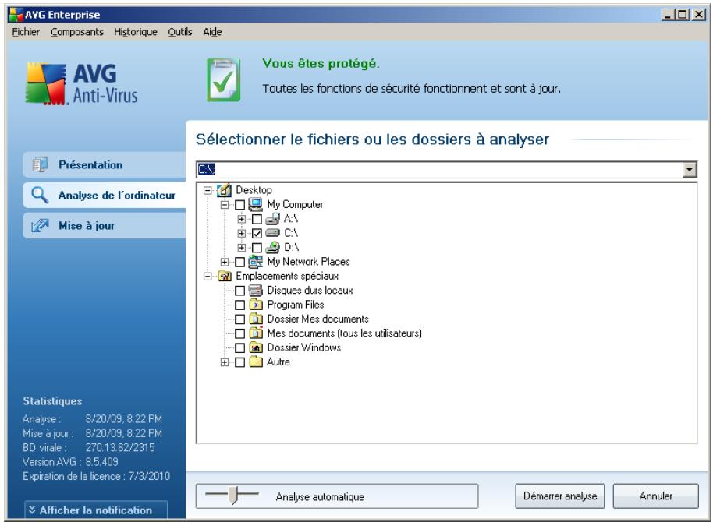
Task: Click the Analyse automatique slider handle
Action: click(232, 496)
